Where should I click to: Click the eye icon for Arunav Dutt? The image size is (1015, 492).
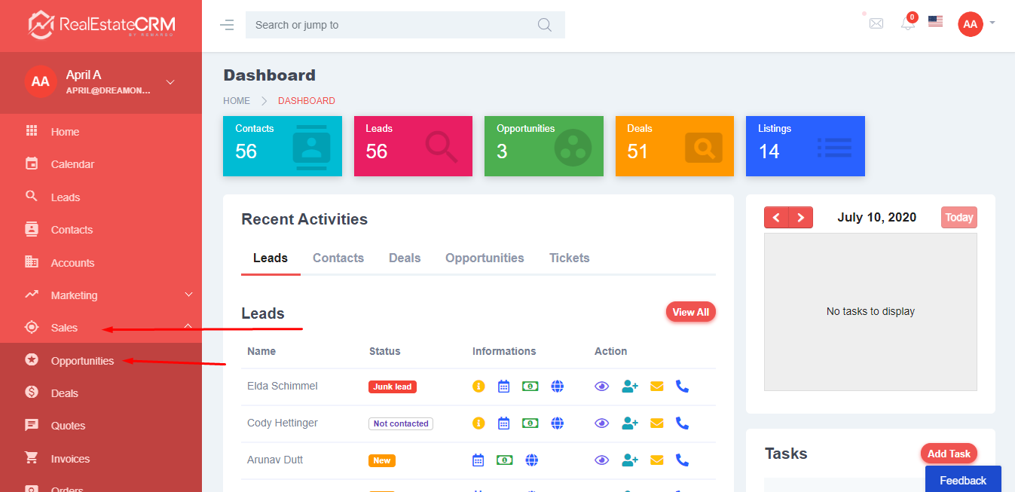[601, 460]
